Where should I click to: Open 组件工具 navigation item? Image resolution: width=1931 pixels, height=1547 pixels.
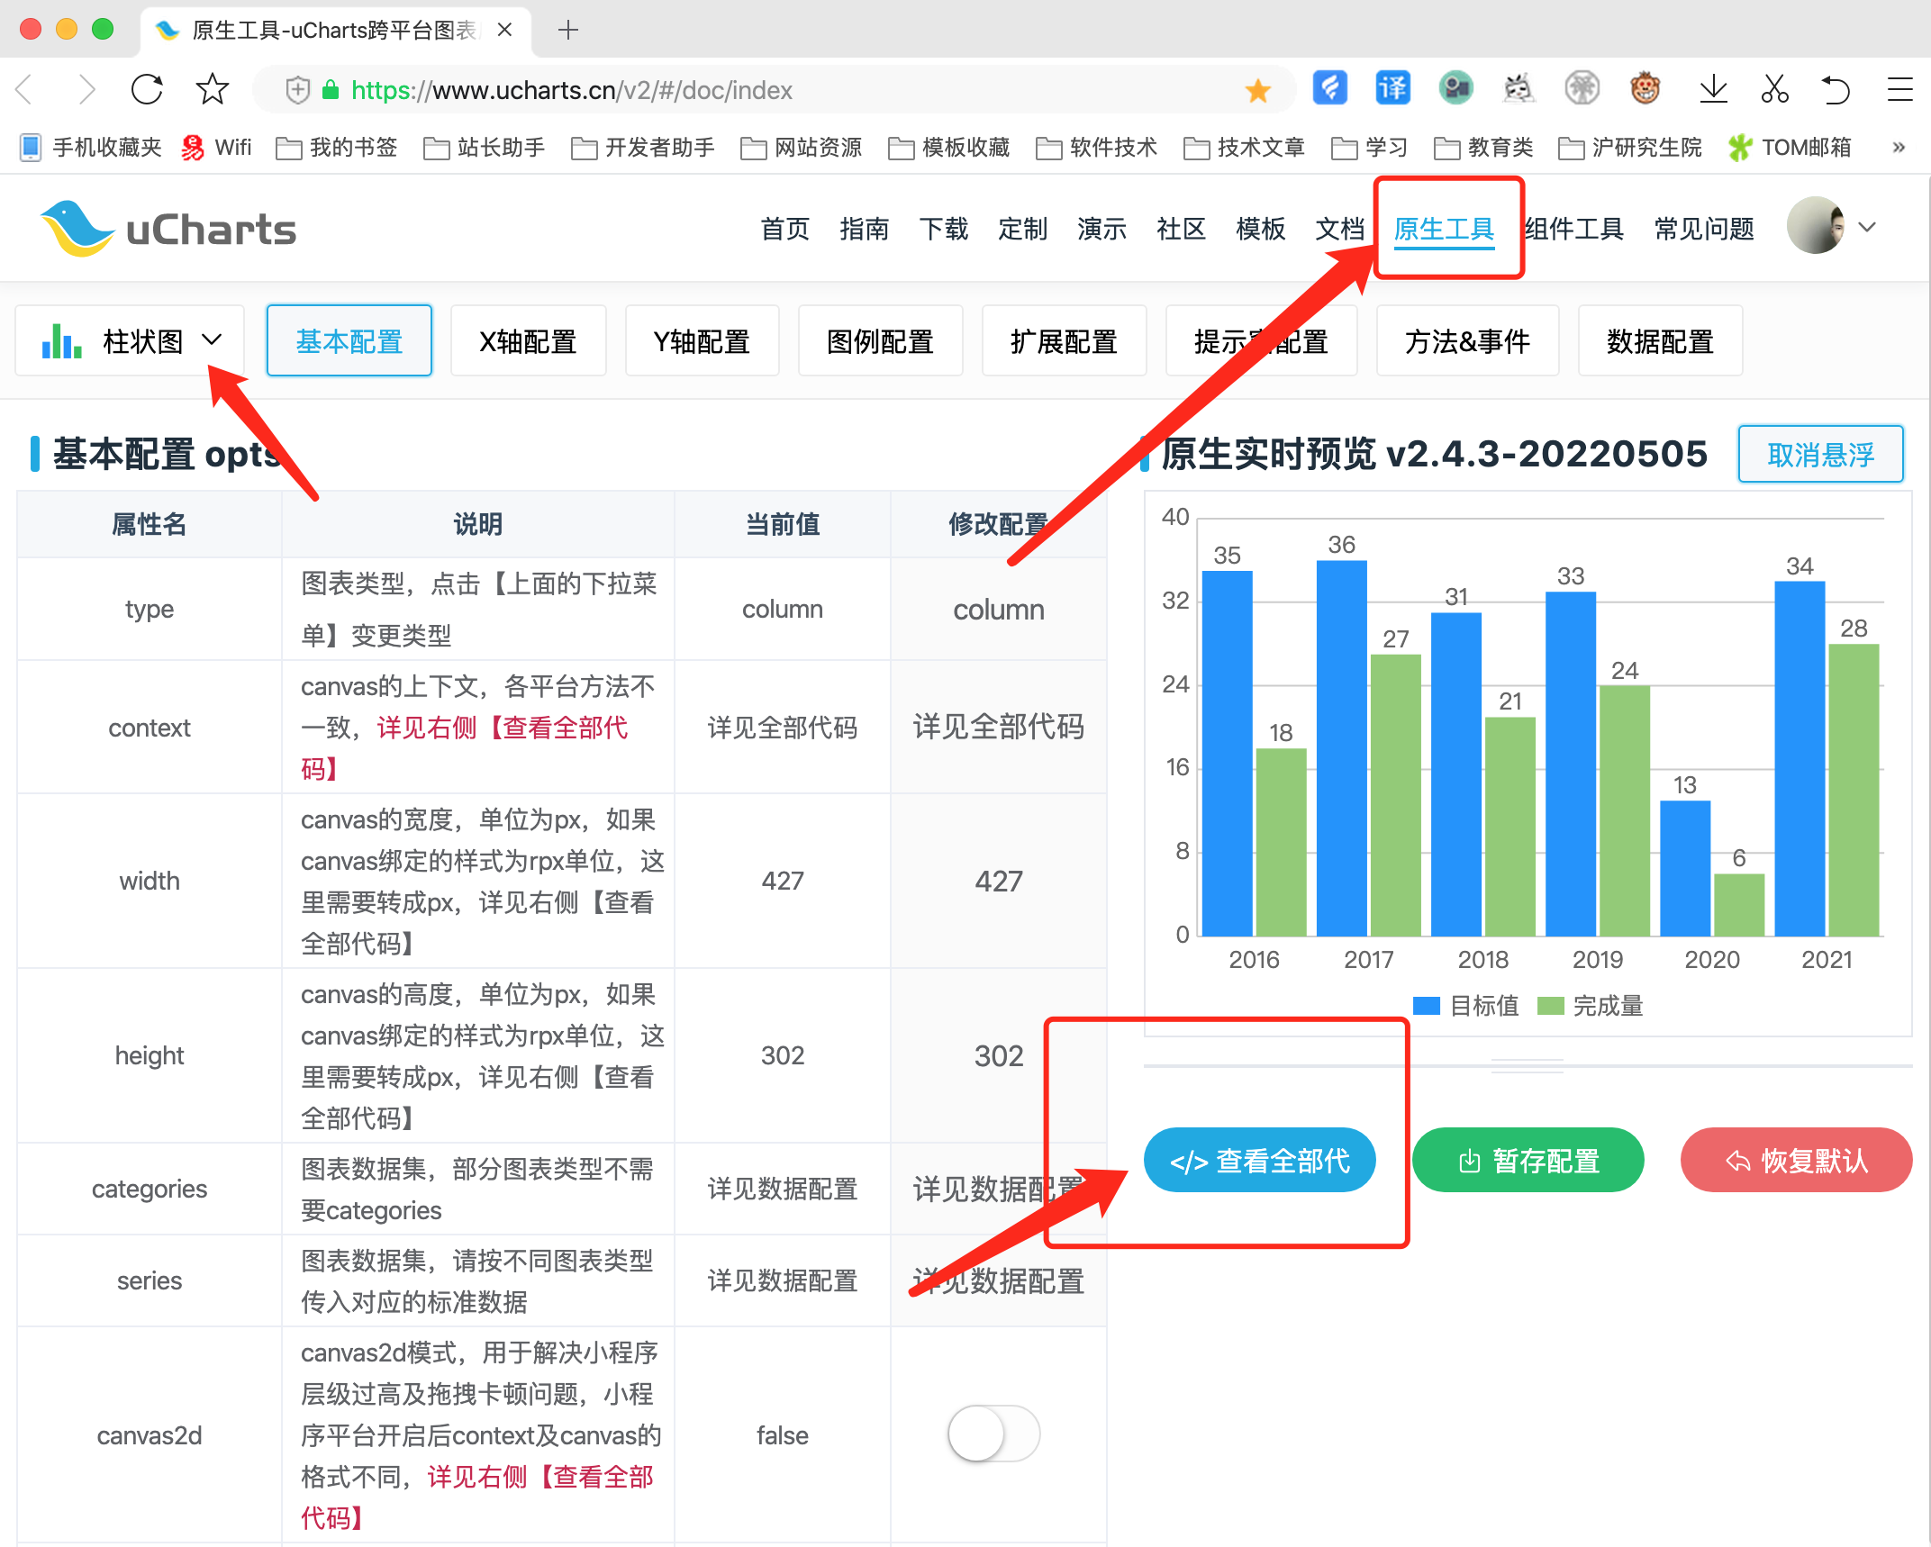pyautogui.click(x=1574, y=229)
